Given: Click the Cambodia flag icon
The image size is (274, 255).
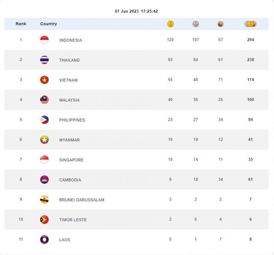Looking at the screenshot, I should (x=44, y=179).
